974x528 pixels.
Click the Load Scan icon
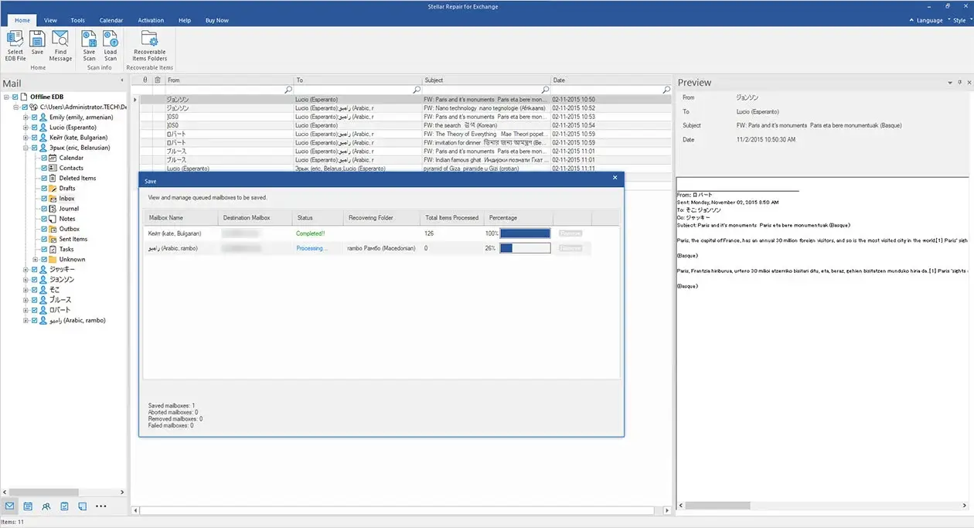coord(111,45)
